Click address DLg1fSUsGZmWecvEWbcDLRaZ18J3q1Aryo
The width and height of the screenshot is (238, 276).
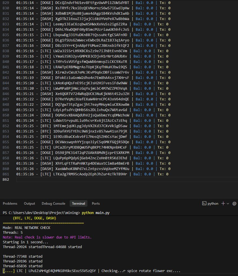coord(92,40)
